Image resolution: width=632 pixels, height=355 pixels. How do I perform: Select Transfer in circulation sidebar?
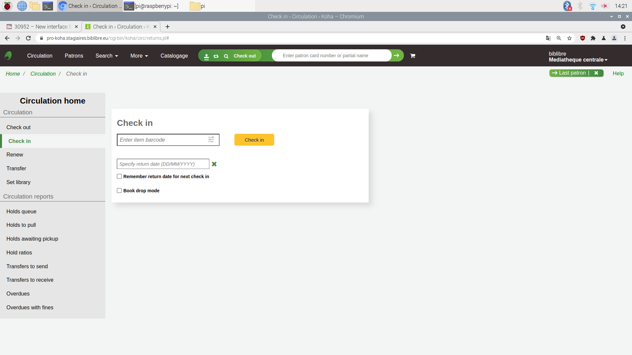(16, 168)
